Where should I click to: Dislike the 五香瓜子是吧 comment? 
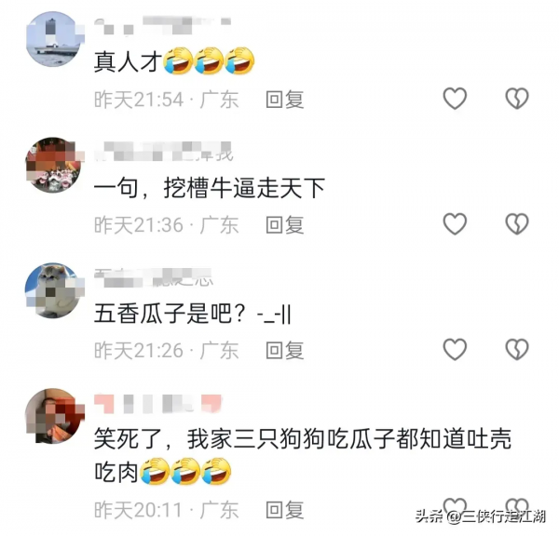[x=517, y=349]
